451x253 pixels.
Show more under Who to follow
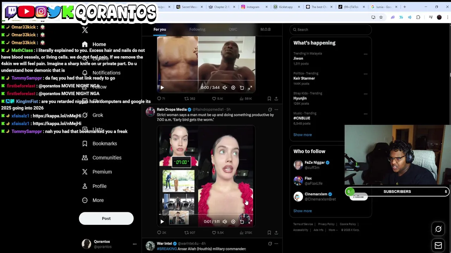[302, 211]
